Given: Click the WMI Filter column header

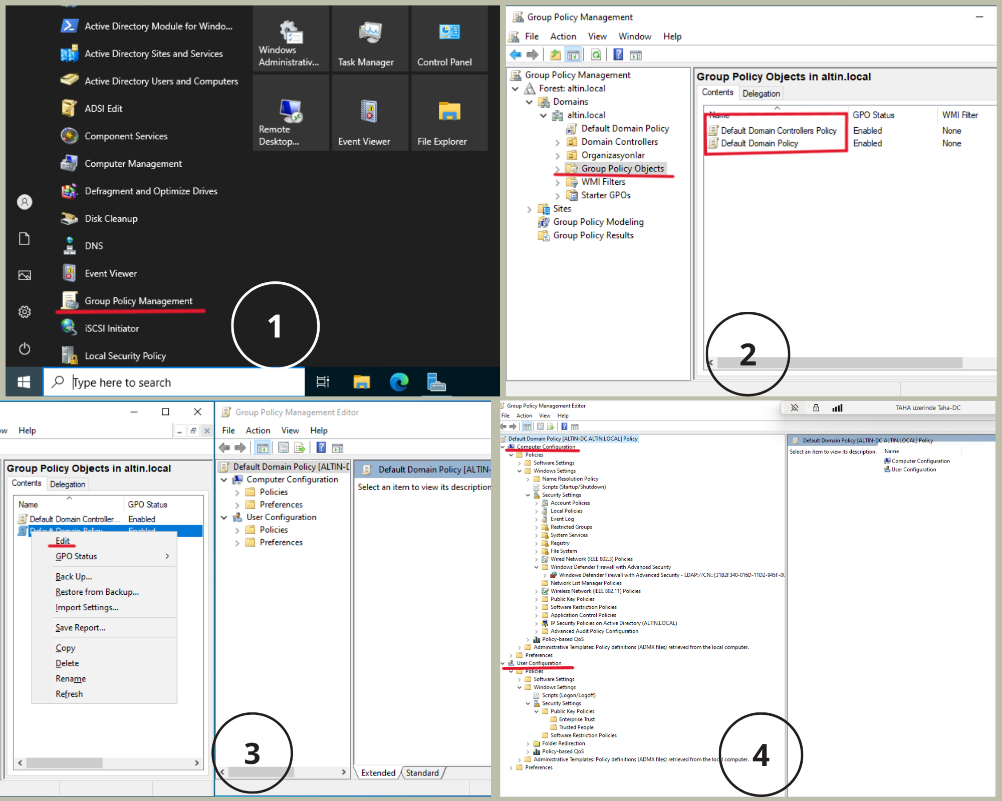Looking at the screenshot, I should (x=959, y=115).
